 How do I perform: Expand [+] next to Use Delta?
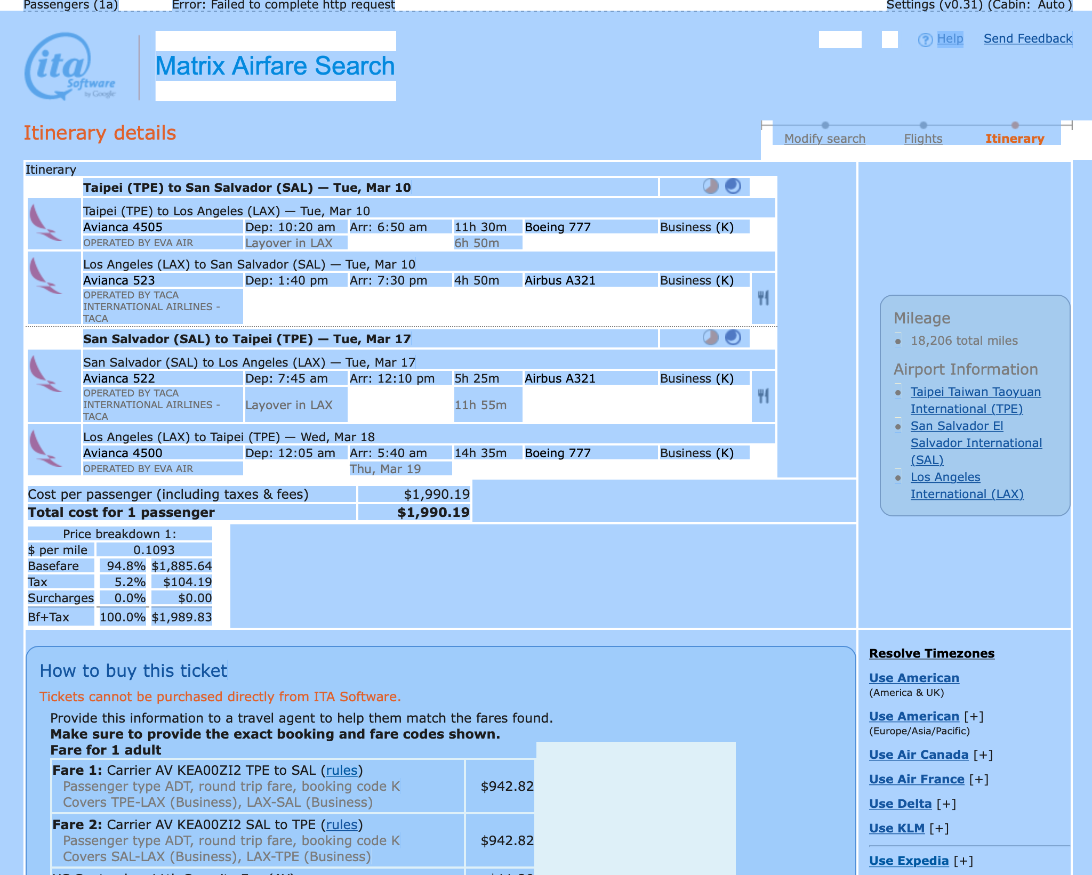(946, 804)
